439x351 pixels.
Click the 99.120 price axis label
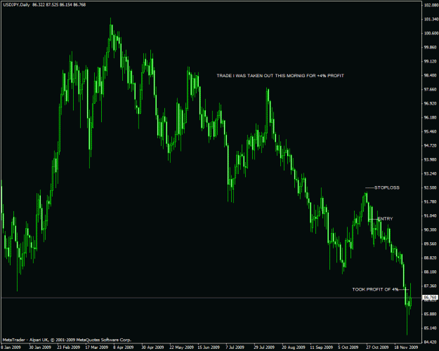click(x=431, y=61)
